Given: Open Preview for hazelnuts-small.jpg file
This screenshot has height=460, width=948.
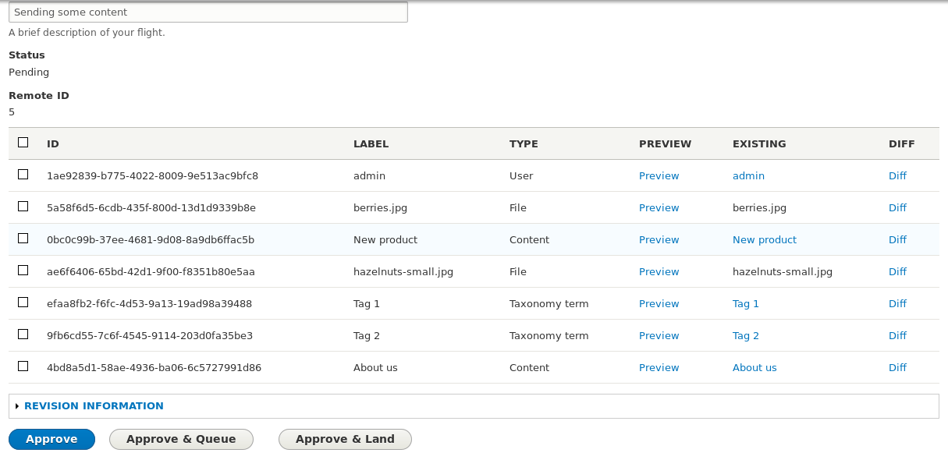Looking at the screenshot, I should point(659,272).
